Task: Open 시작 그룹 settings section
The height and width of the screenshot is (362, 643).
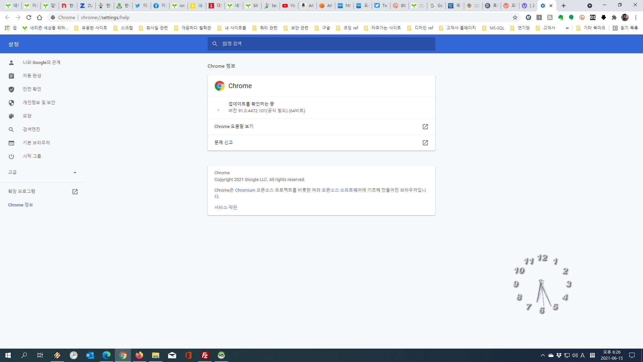Action: [x=42, y=156]
